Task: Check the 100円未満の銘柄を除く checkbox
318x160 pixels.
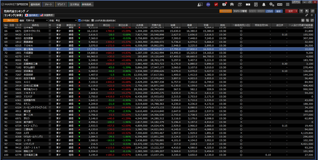Action: tap(92, 20)
